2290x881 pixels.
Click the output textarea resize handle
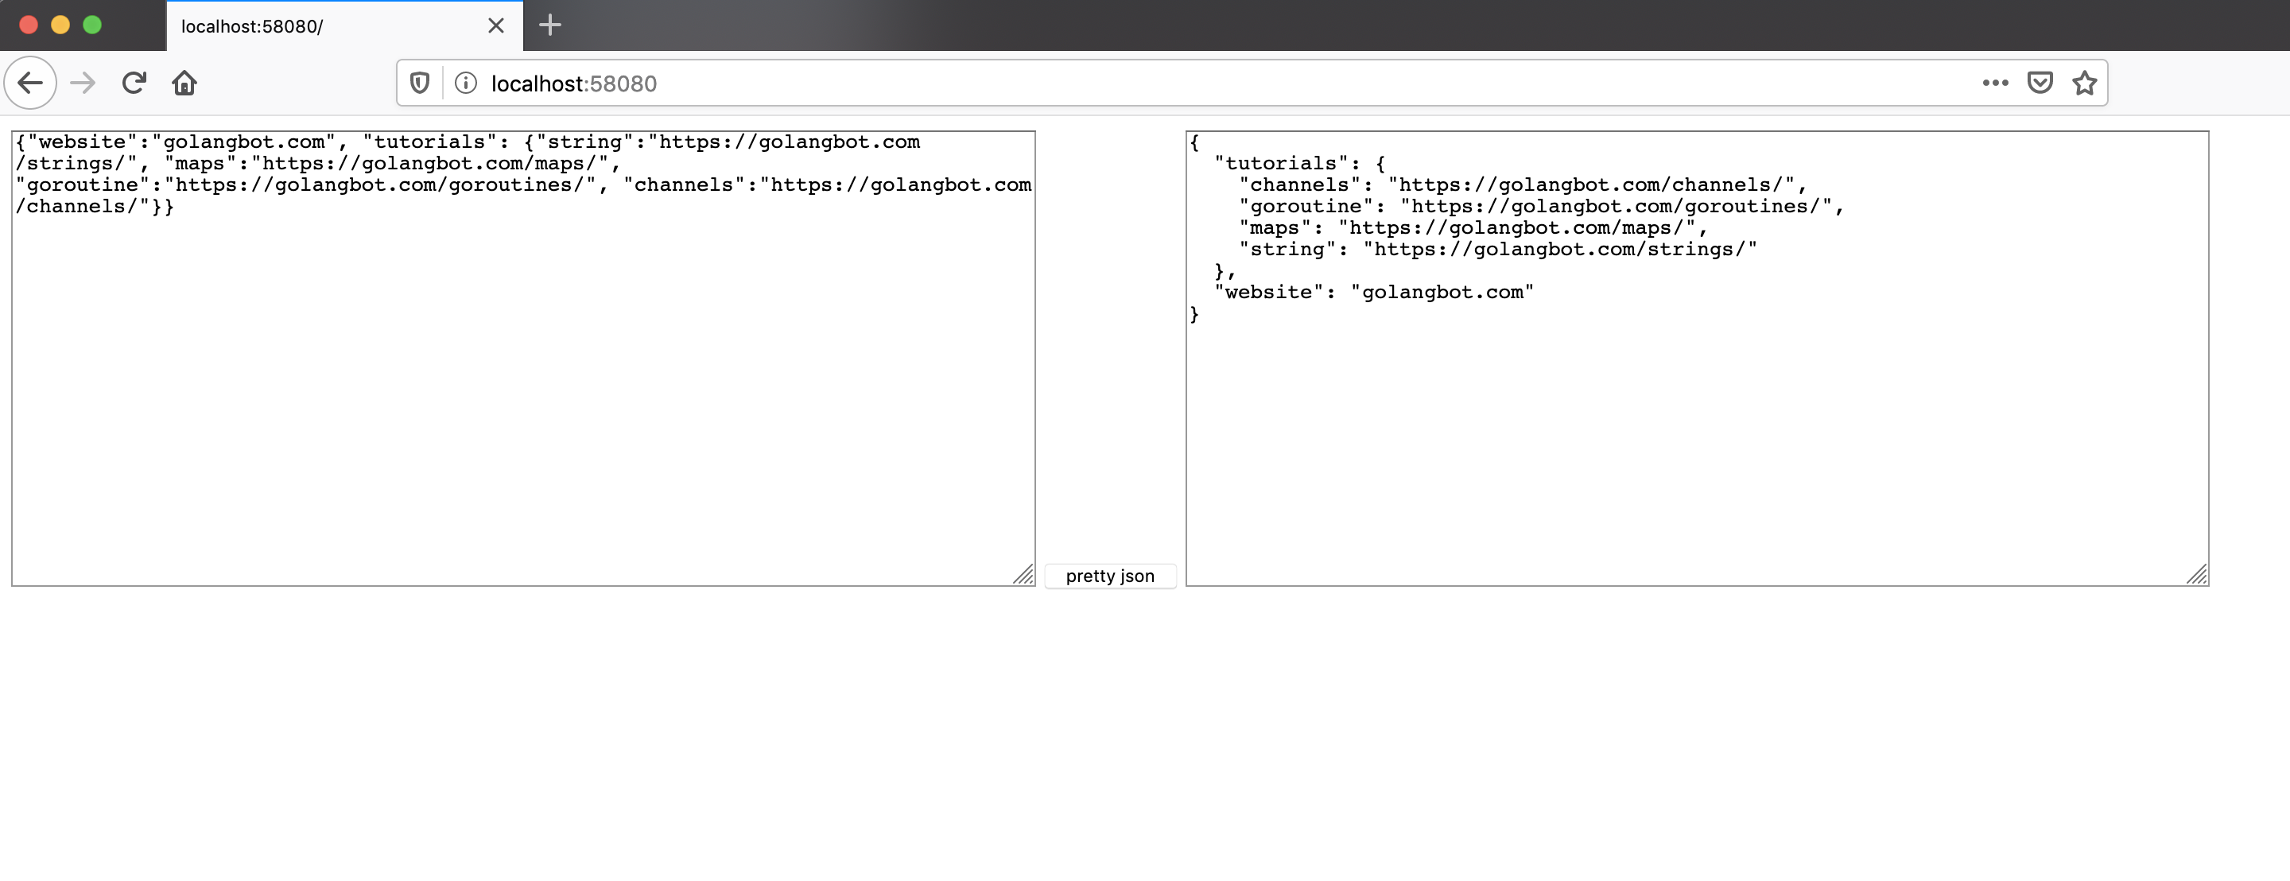tap(2198, 575)
